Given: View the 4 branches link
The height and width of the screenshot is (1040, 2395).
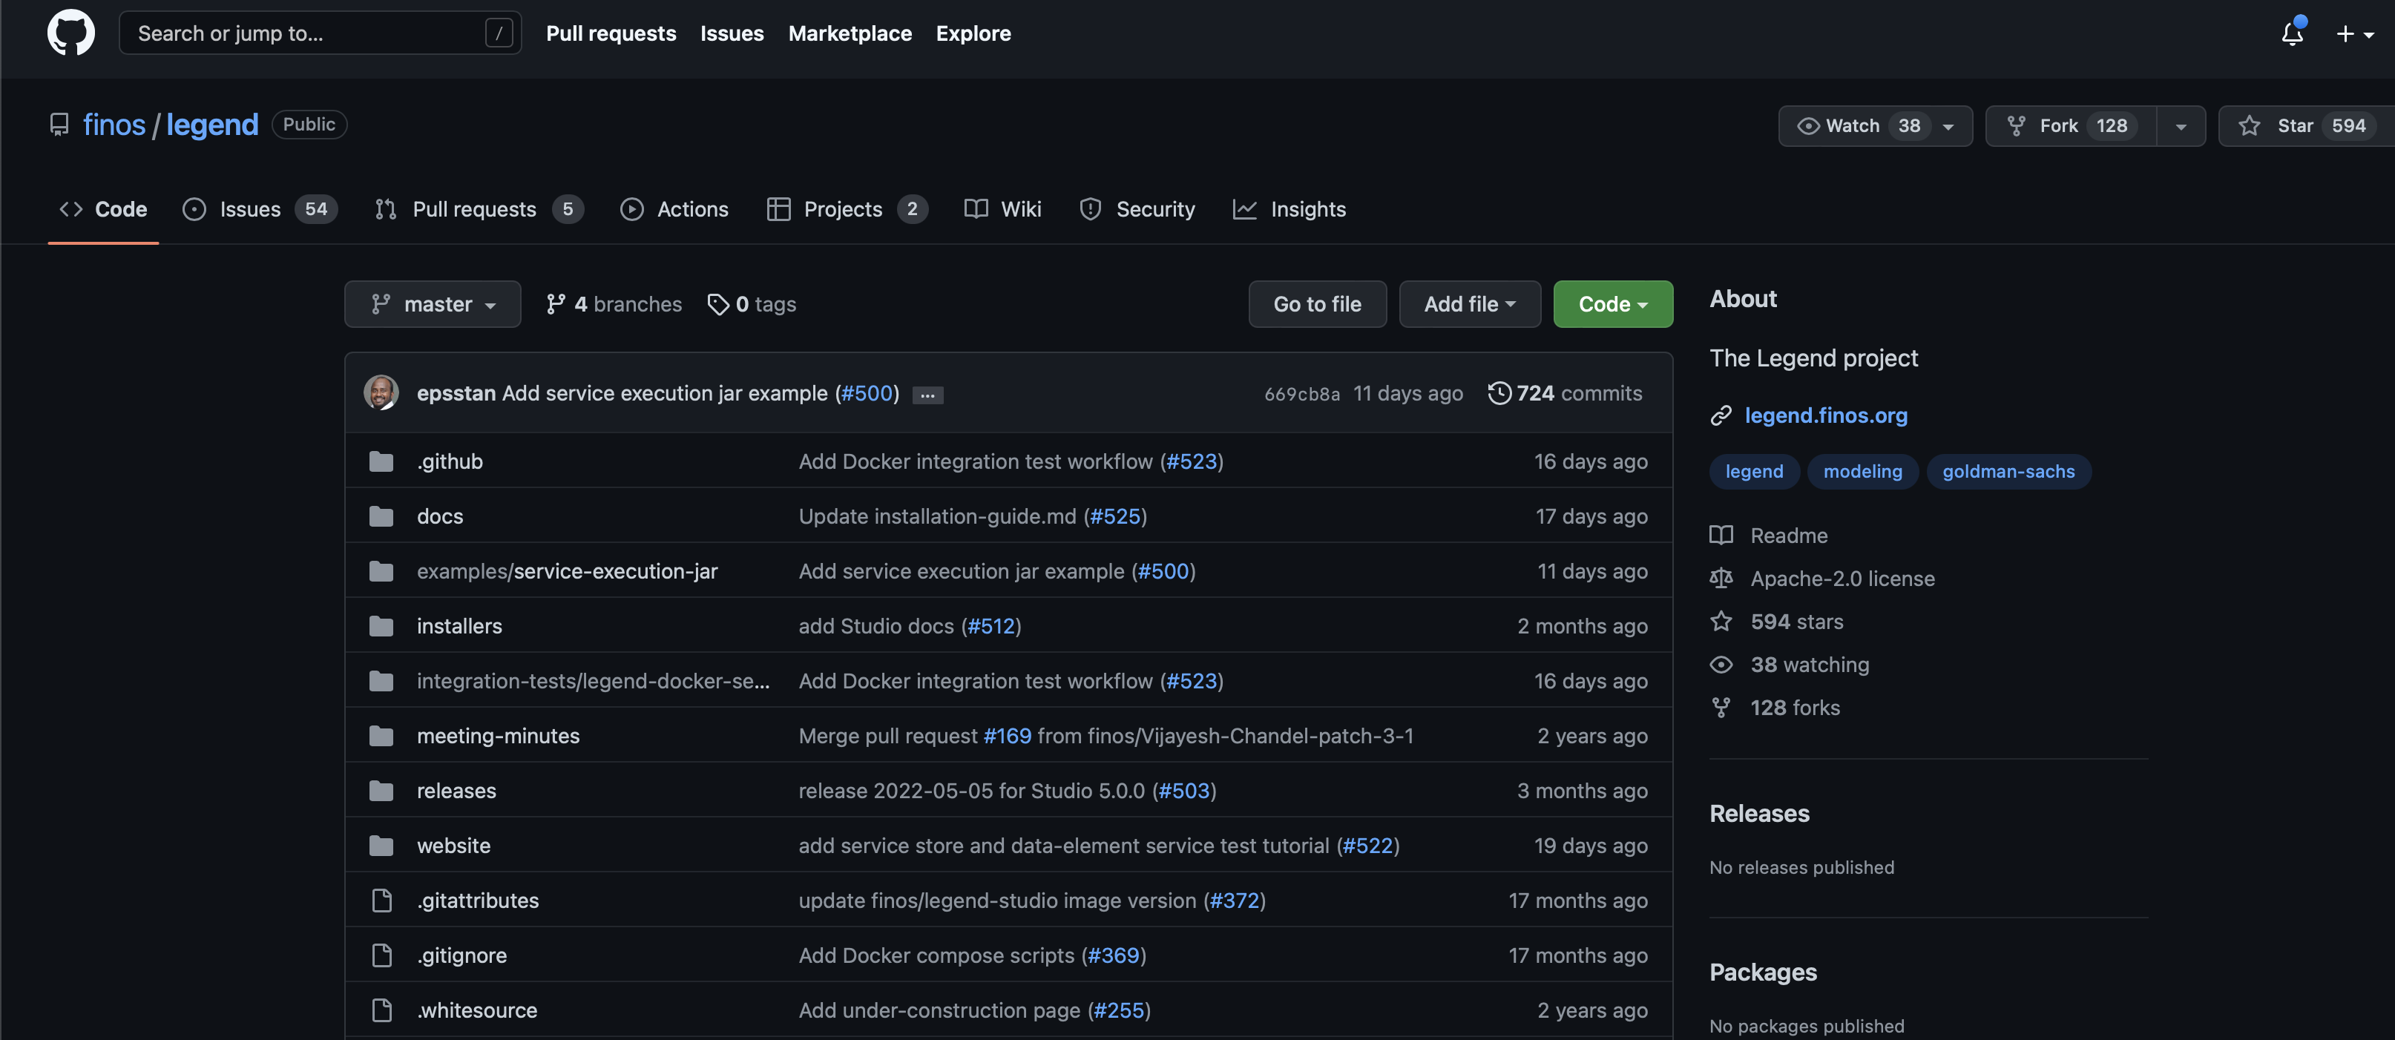Looking at the screenshot, I should (614, 304).
